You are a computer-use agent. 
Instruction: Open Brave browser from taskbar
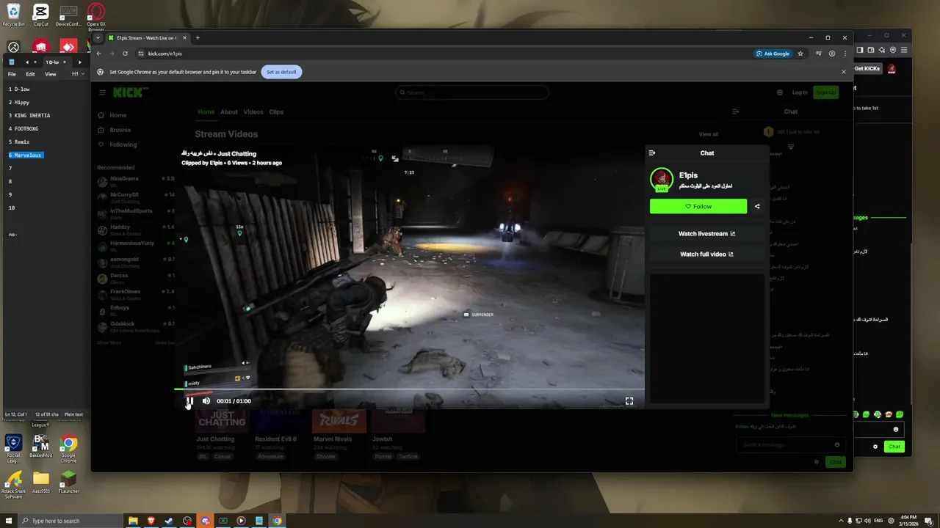click(151, 521)
